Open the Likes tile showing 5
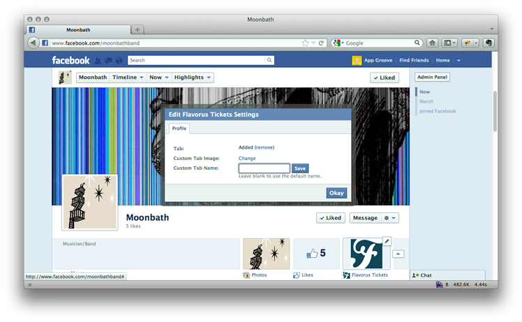522x322 pixels. tap(316, 254)
